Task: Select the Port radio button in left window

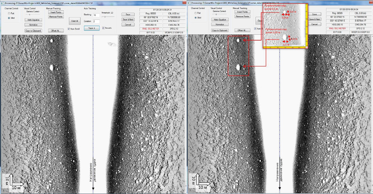Action: [9, 13]
